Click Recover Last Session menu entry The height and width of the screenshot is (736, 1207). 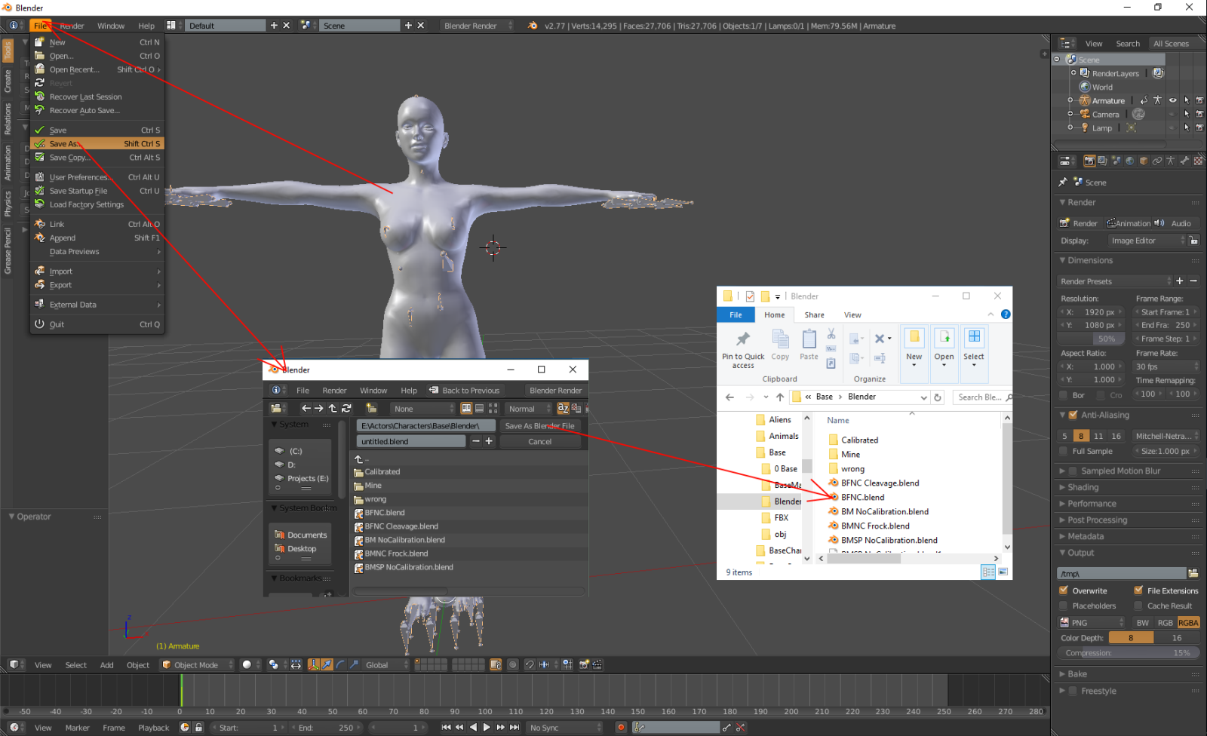click(x=97, y=97)
